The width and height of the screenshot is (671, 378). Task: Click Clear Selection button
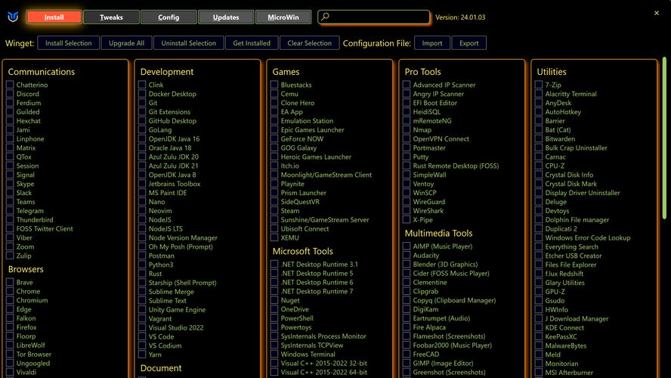309,43
